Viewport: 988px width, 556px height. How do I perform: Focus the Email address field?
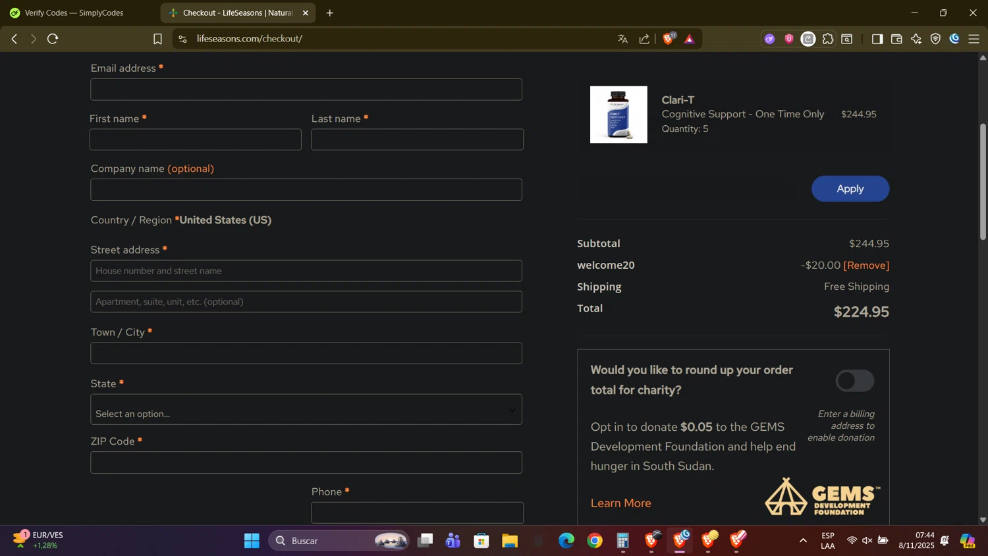(x=306, y=90)
